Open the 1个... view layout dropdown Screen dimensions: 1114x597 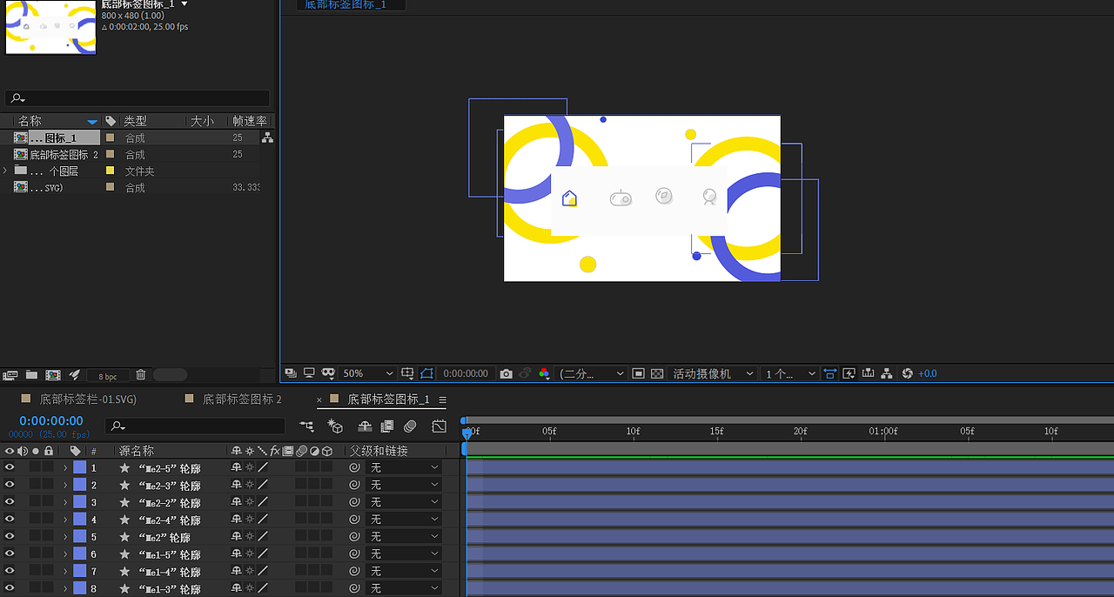click(x=790, y=373)
